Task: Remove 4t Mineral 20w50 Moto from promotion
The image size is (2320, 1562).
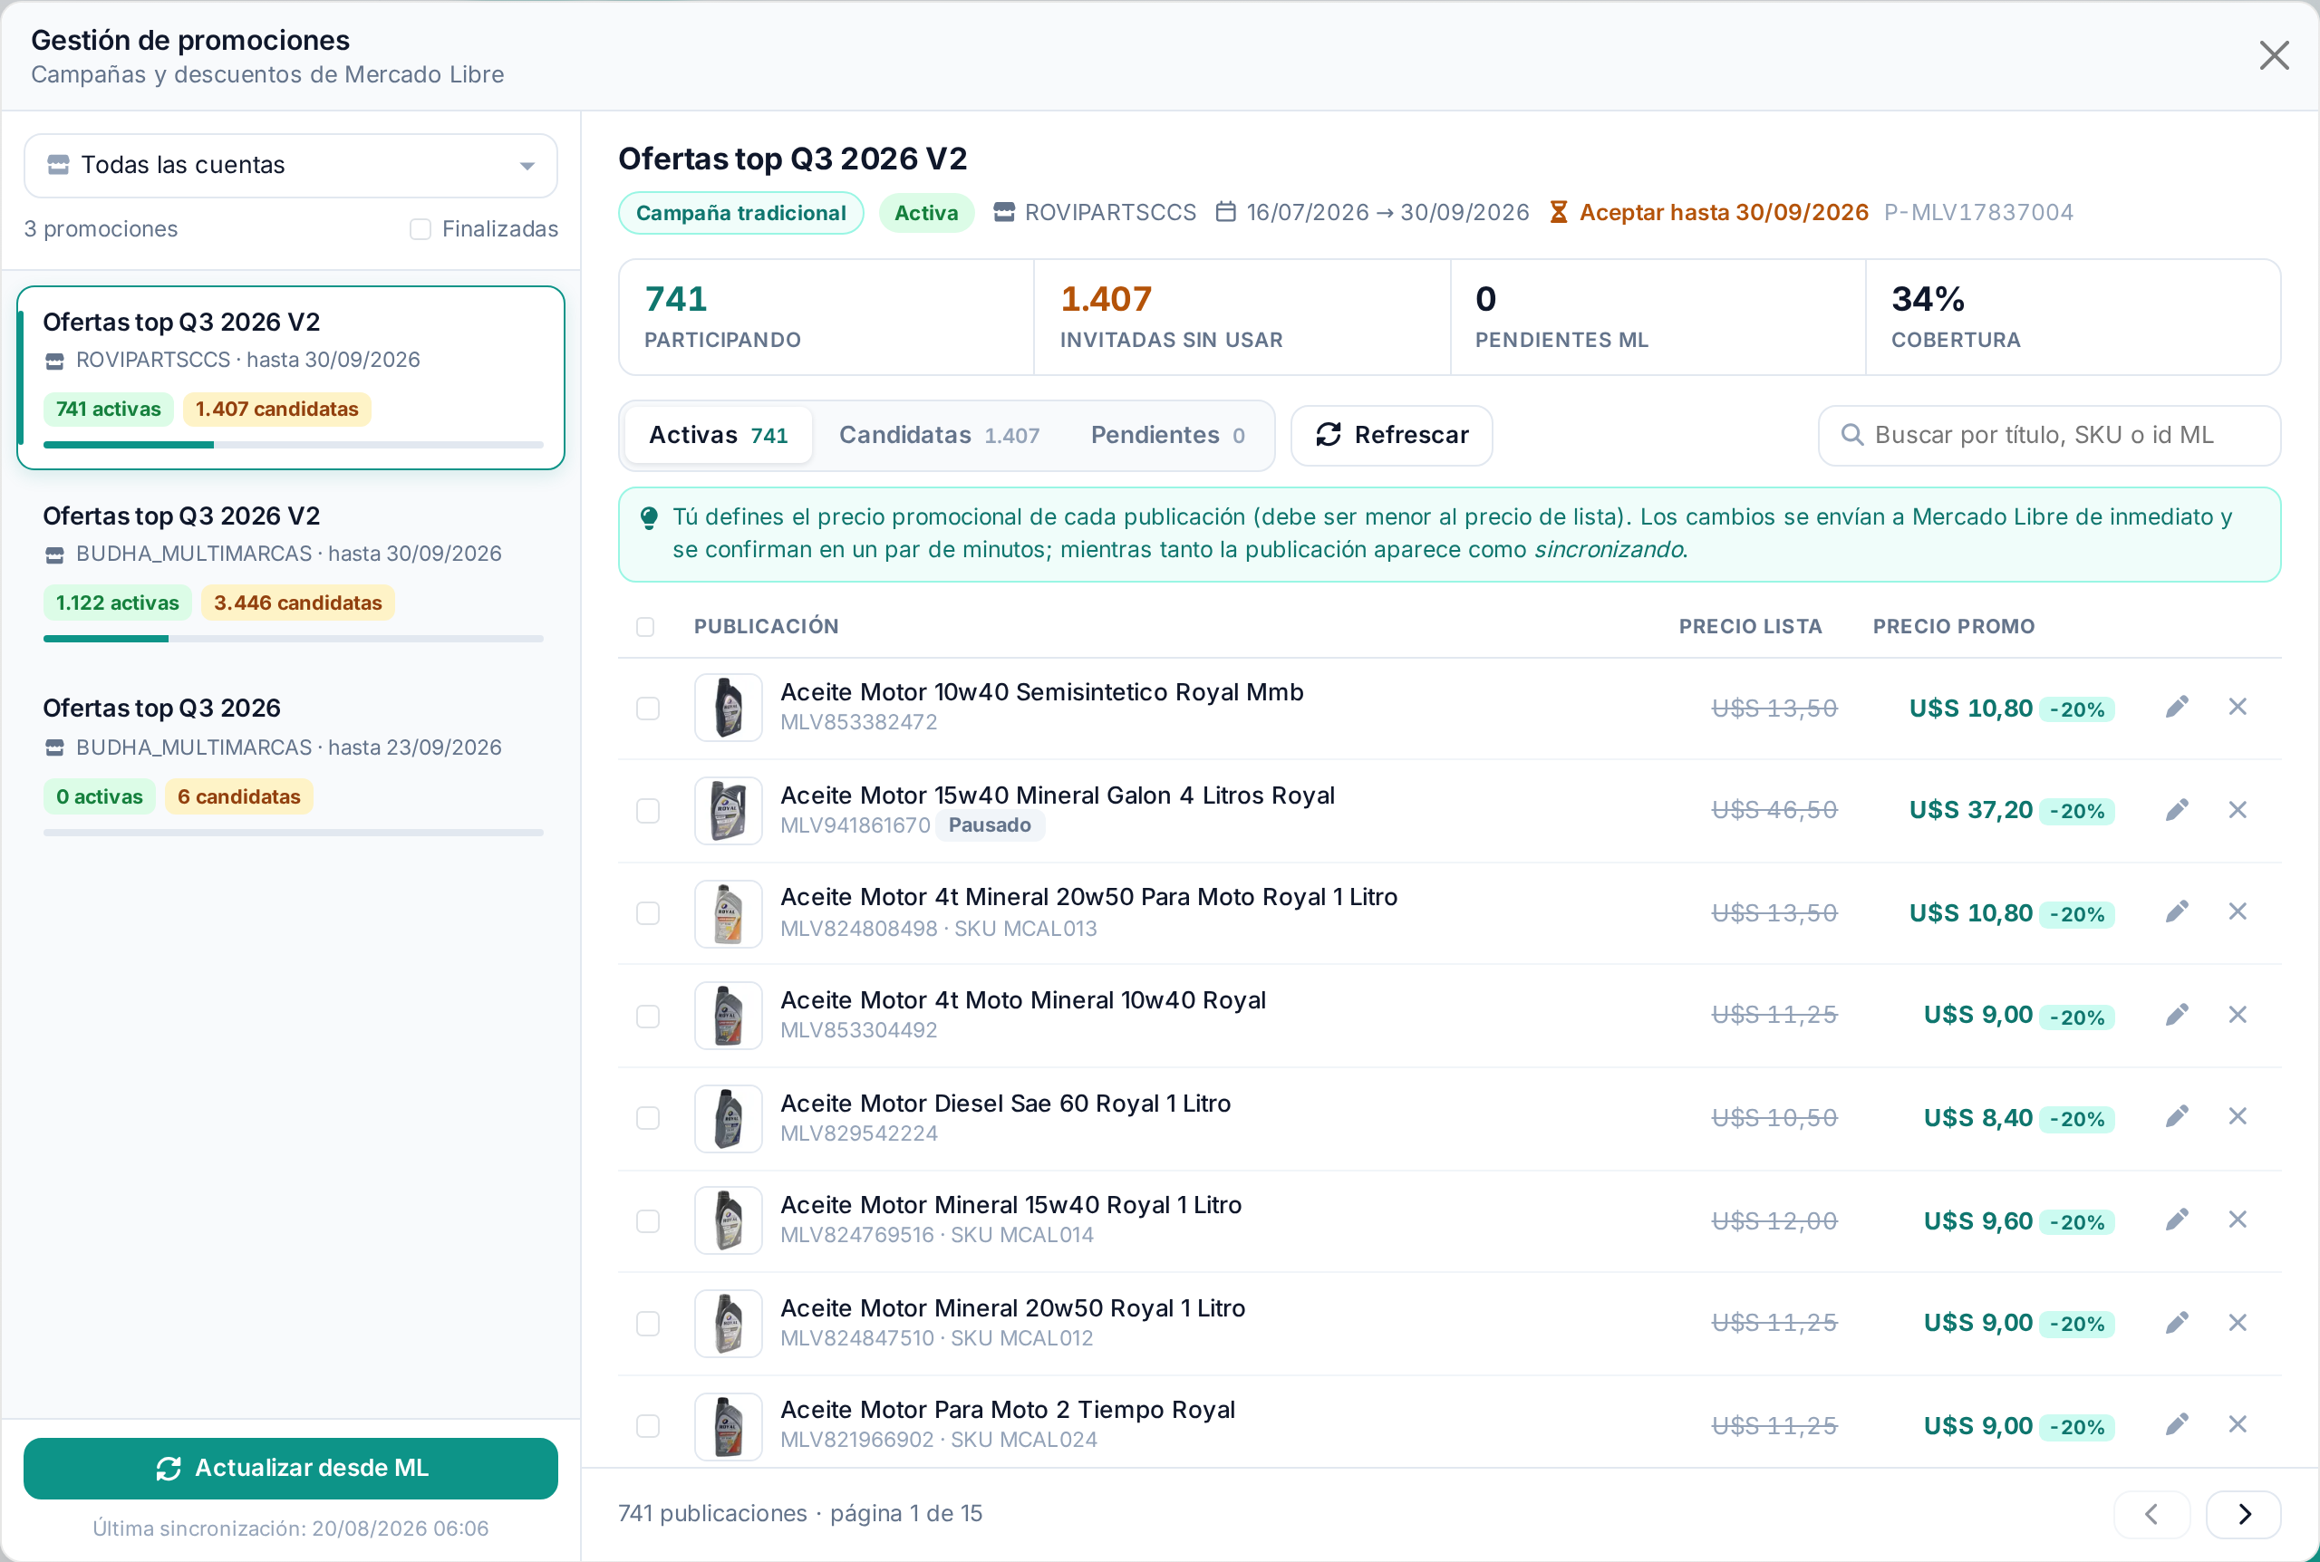Action: [x=2238, y=912]
